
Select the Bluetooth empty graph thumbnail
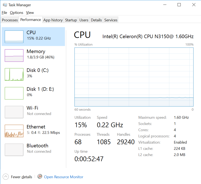click(14, 149)
